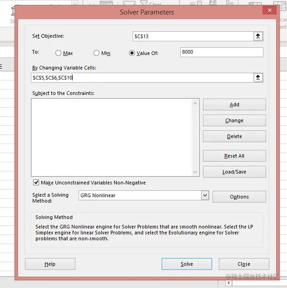Select the Value Of radio button
This screenshot has height=288, width=287.
point(132,53)
